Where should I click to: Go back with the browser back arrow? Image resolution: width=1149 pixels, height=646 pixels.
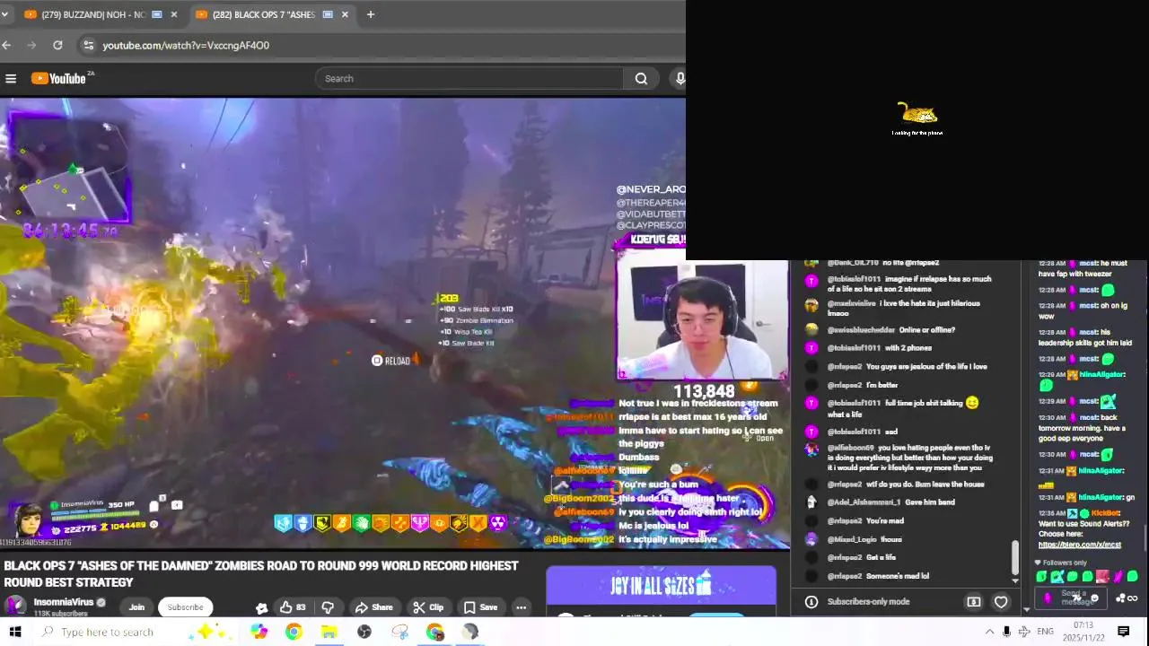click(7, 45)
